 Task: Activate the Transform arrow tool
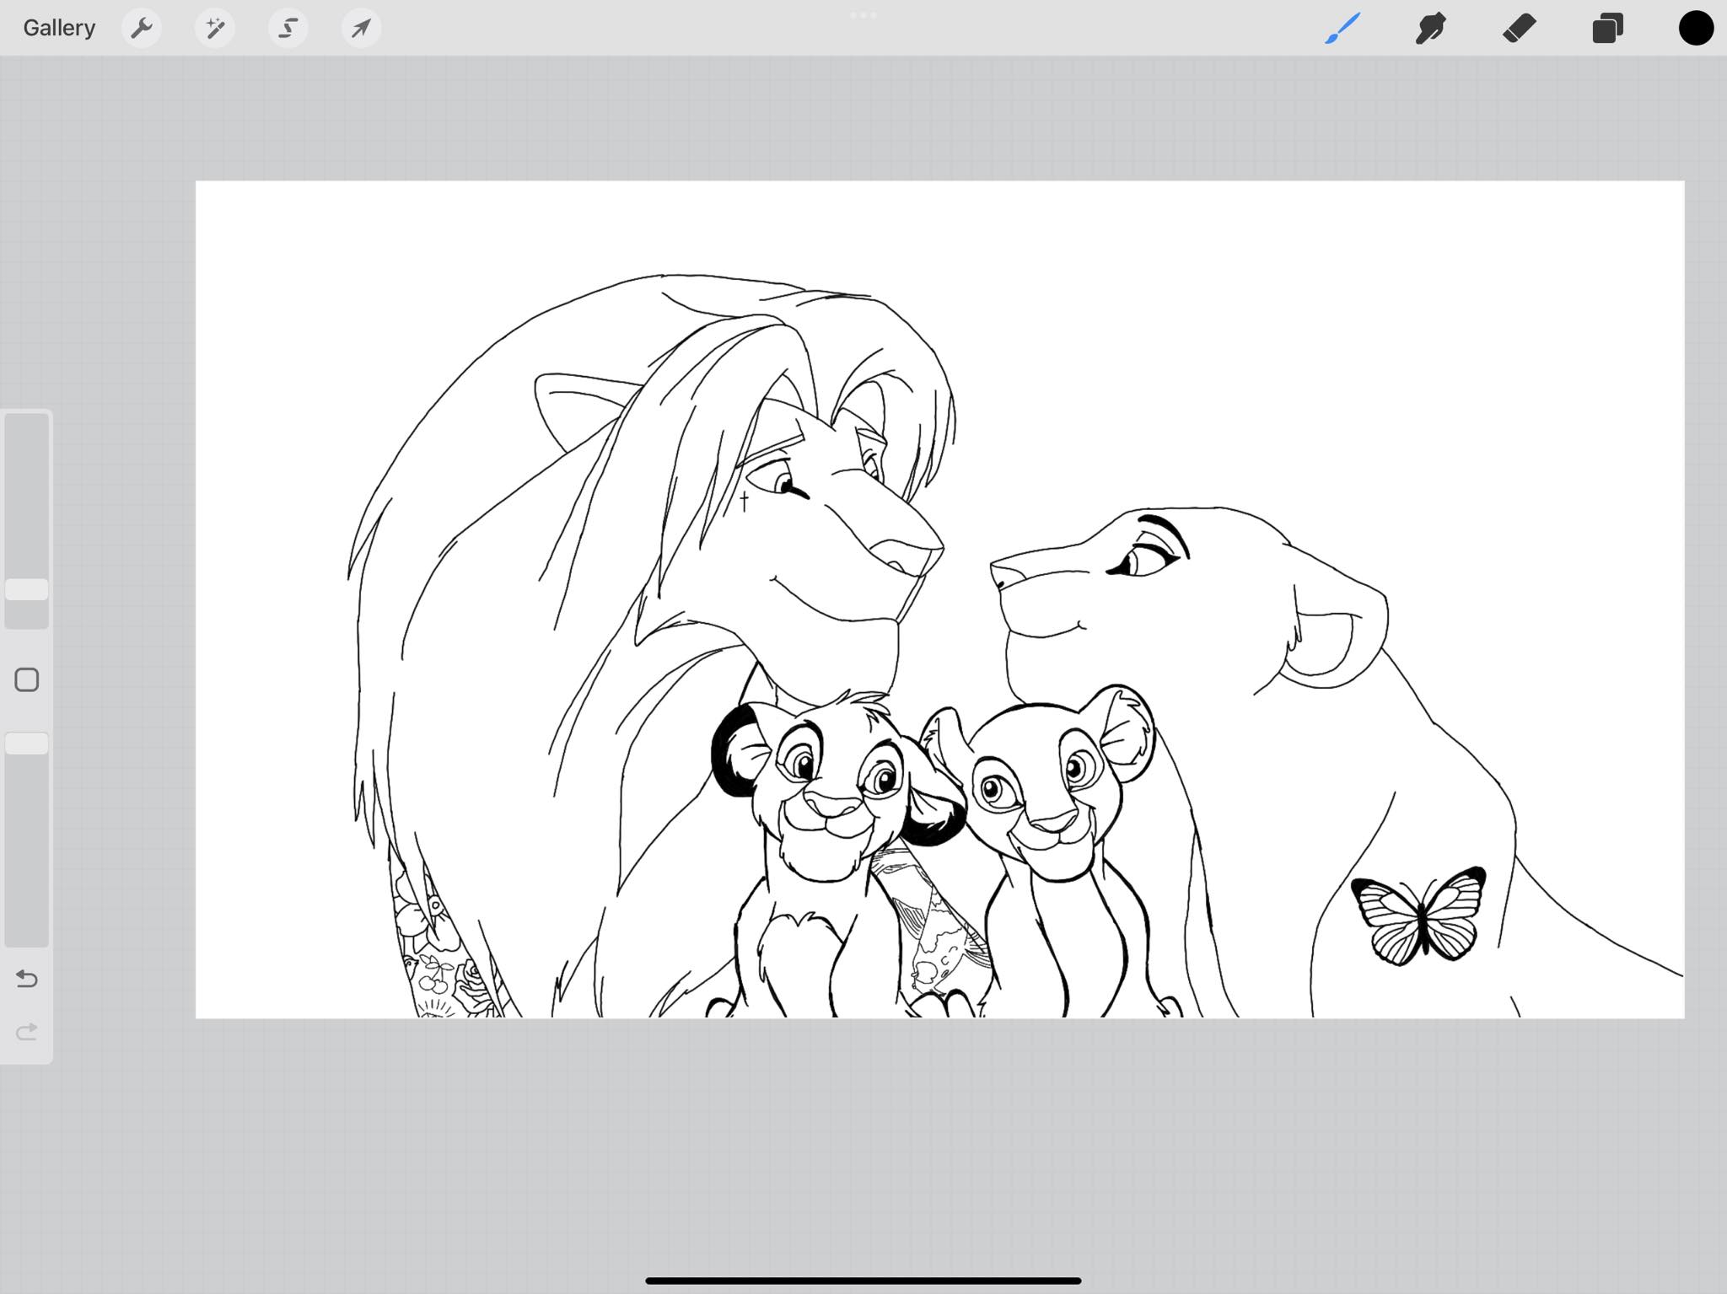(362, 29)
